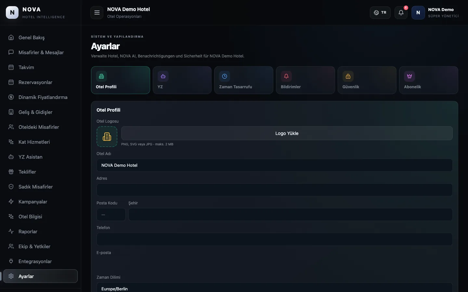Viewport: 468px width, 292px height.
Task: Open the Raporlar activity icon
Action: coord(11,231)
